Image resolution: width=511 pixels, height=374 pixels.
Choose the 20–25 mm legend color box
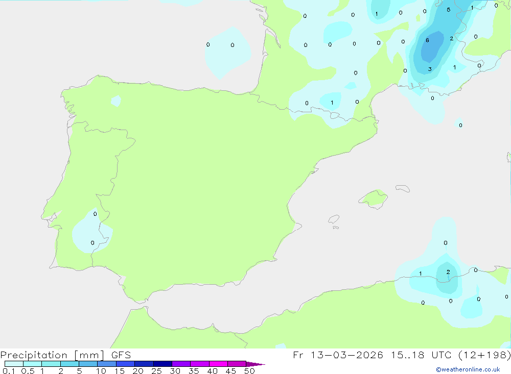coord(144,364)
